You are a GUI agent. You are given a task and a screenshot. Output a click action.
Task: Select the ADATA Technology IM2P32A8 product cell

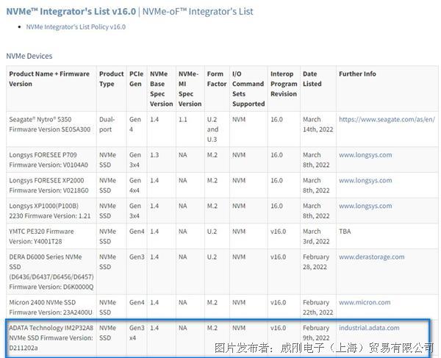pos(51,337)
